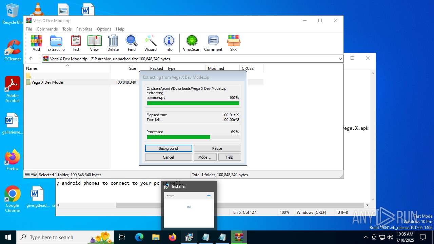This screenshot has height=244, width=434.
Task: Click the Installer taskbar icon
Action: click(189, 237)
